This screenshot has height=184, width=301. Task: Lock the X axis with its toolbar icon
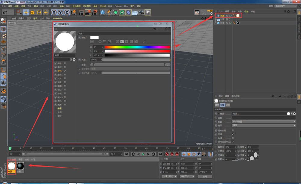[x=54, y=12]
